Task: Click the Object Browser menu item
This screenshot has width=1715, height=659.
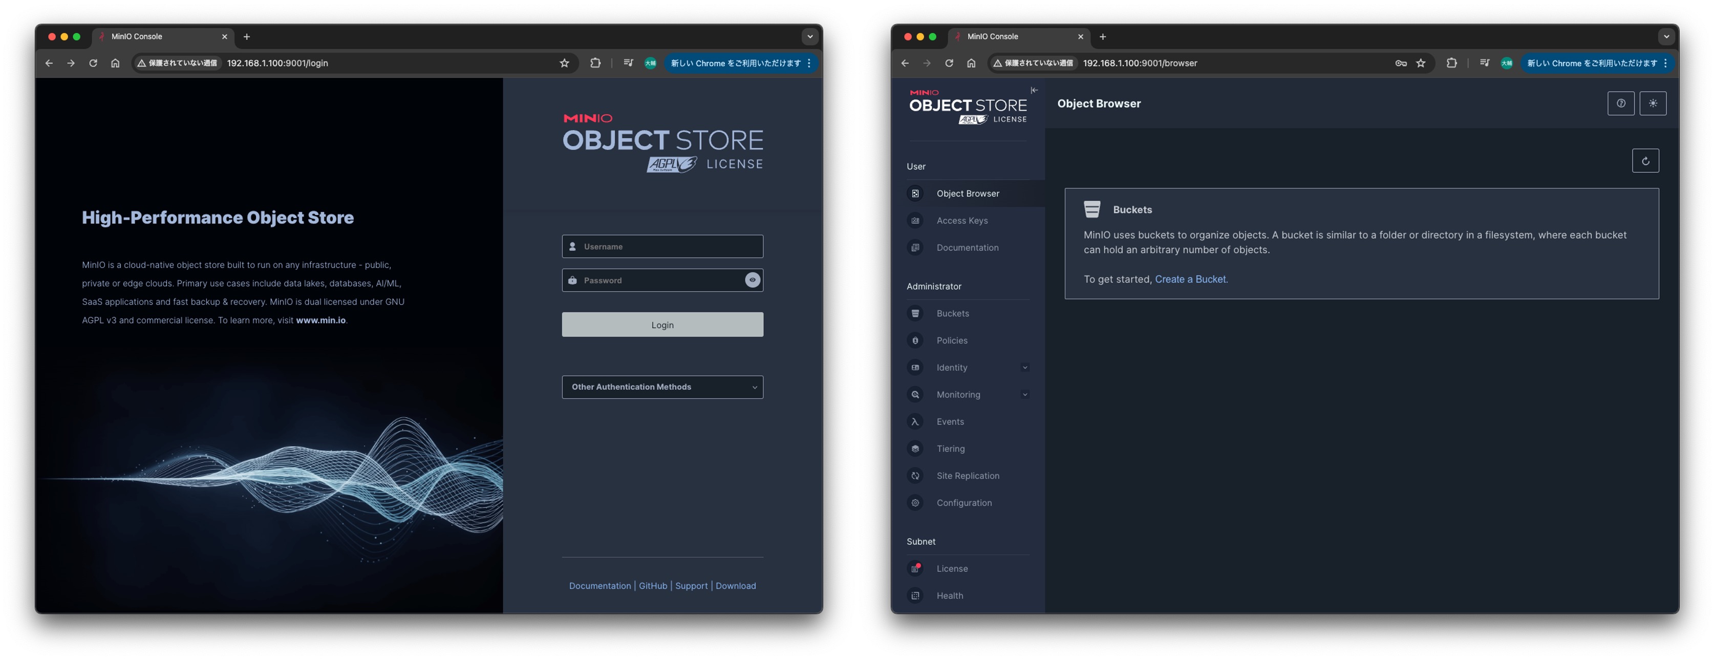Action: (967, 194)
